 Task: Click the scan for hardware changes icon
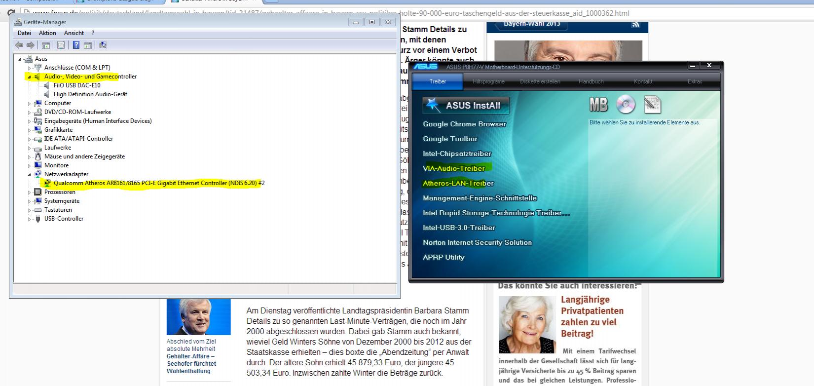coord(103,45)
